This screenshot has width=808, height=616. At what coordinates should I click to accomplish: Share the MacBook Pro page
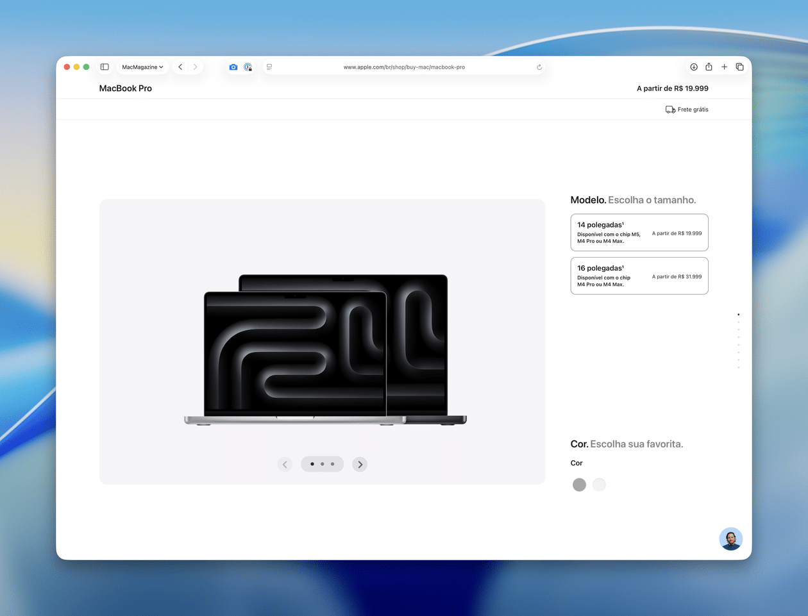709,67
